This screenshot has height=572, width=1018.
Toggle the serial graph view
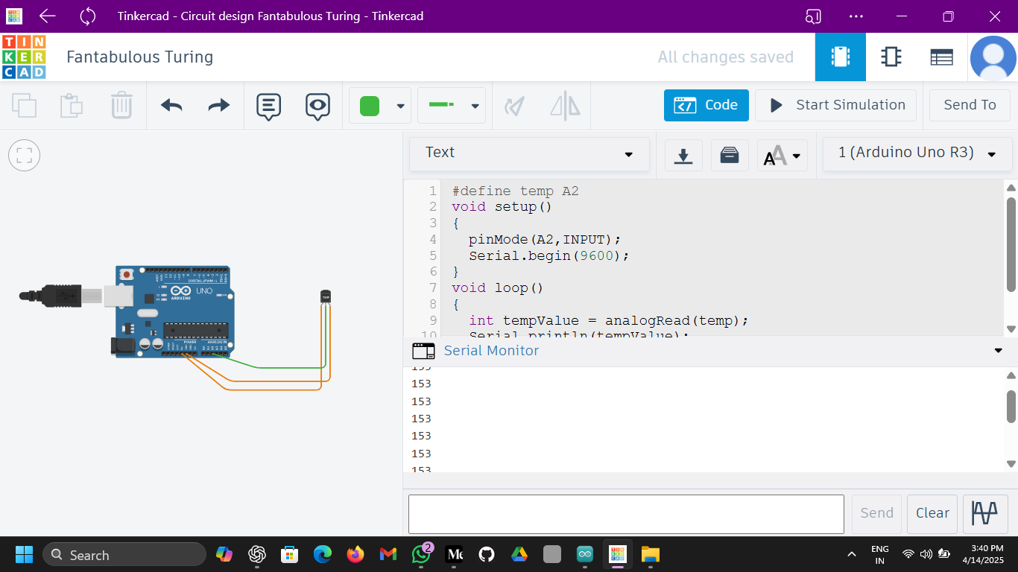(x=985, y=513)
